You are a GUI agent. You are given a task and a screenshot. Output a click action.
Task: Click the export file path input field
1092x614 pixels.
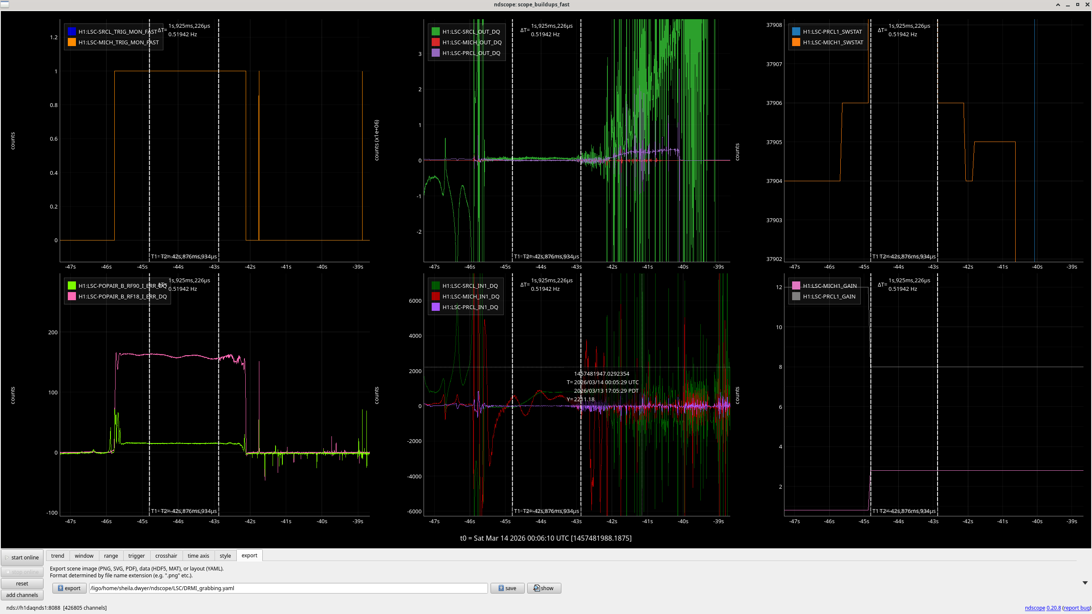click(x=288, y=588)
